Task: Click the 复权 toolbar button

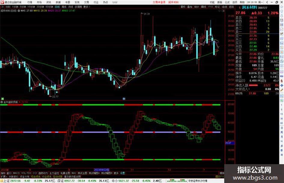Action: pyautogui.click(x=183, y=7)
